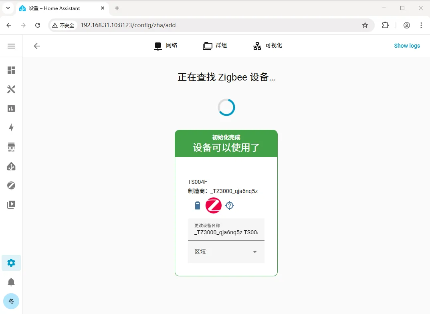The height and width of the screenshot is (314, 430).
Task: Switch to the 可视化 tab
Action: [x=267, y=46]
